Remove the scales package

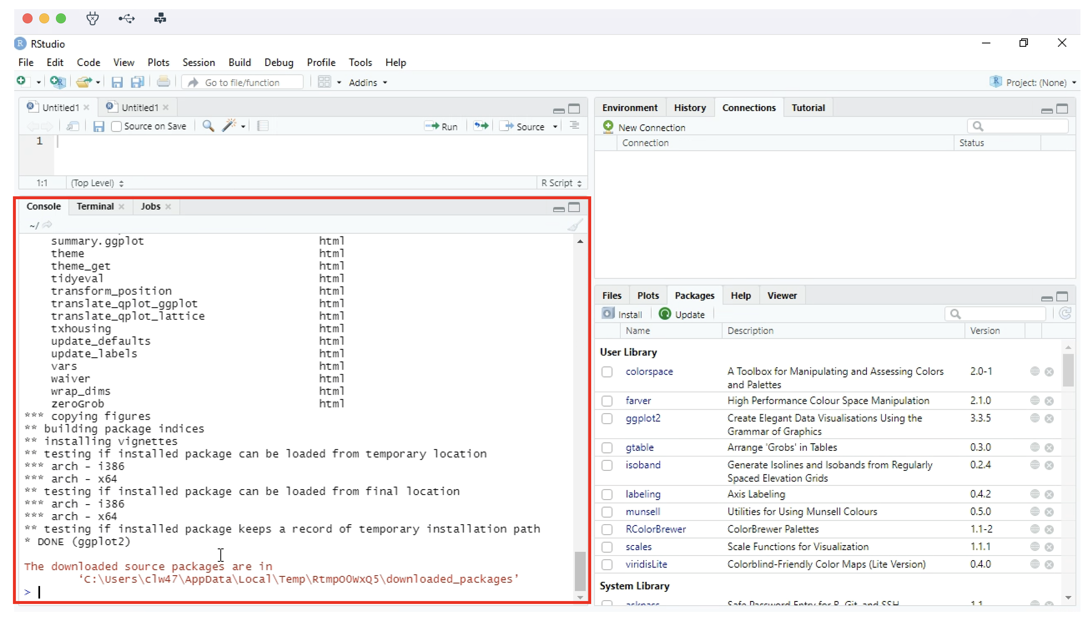tap(1048, 547)
